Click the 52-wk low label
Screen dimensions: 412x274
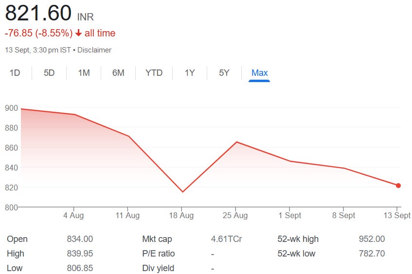coord(296,254)
